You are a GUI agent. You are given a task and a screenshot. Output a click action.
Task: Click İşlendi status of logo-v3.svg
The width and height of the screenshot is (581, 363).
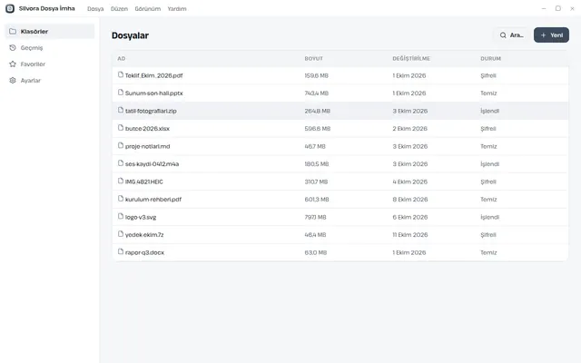[x=490, y=217]
